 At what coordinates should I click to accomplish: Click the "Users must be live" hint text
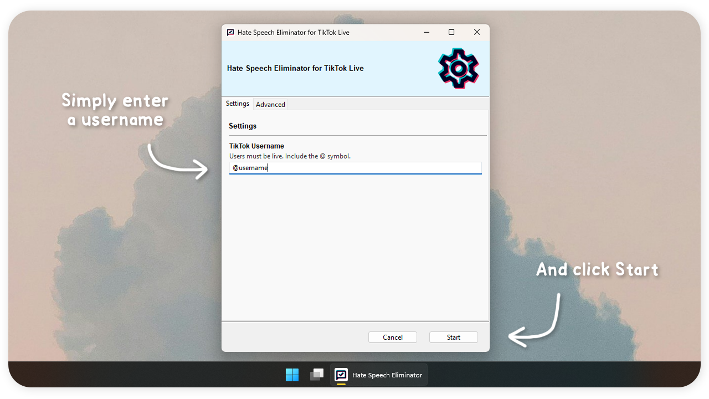[x=290, y=156]
